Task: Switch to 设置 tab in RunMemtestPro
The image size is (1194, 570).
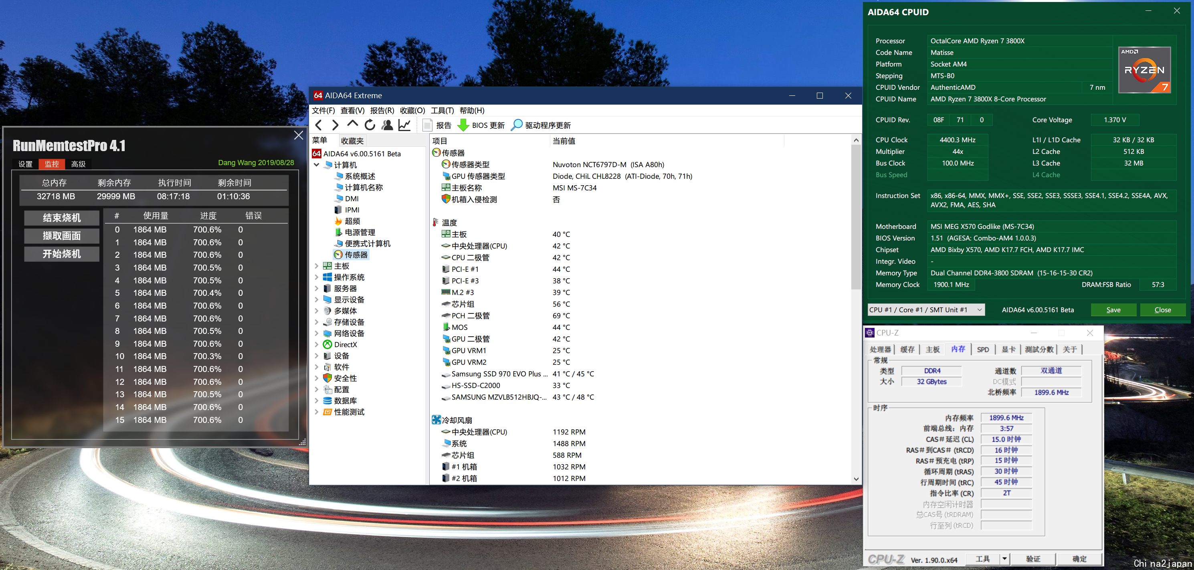Action: pos(25,164)
